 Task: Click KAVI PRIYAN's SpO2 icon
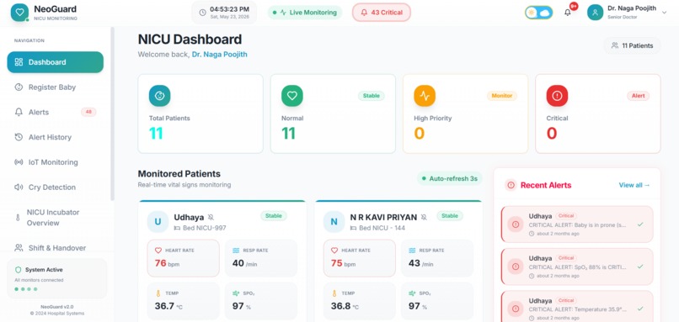(x=412, y=293)
